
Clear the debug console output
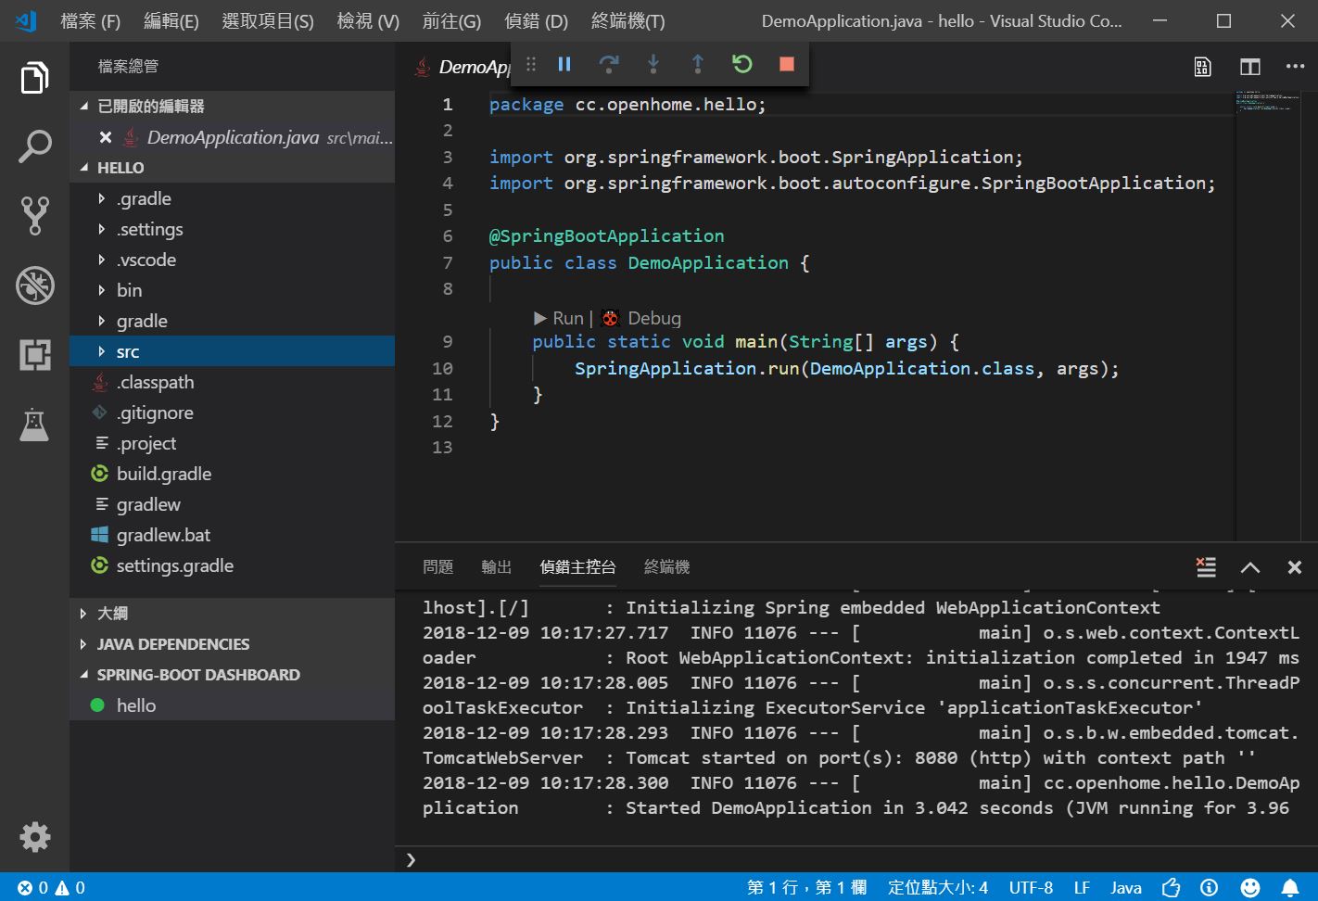pos(1206,567)
